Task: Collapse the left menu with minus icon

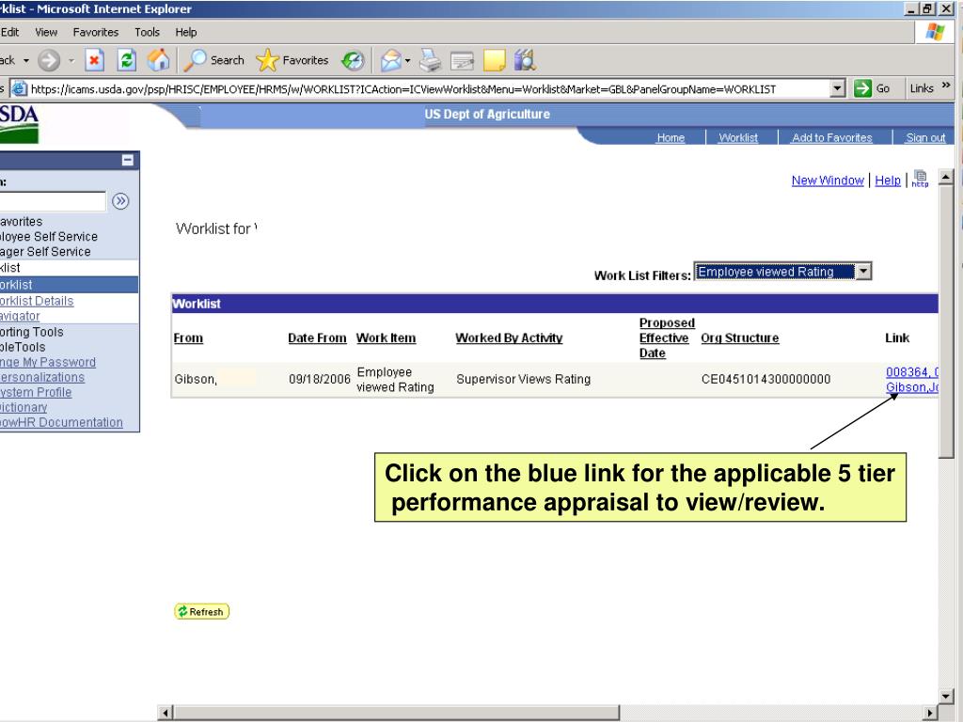Action: (x=127, y=160)
